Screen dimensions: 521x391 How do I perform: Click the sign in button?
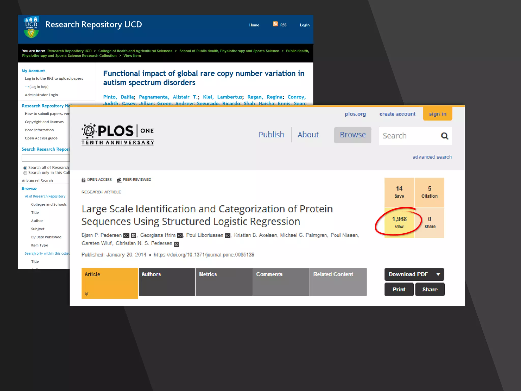coord(438,114)
